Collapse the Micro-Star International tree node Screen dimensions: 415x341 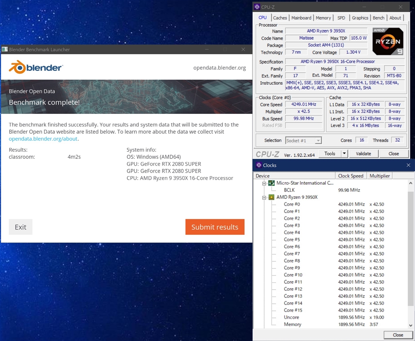click(263, 183)
